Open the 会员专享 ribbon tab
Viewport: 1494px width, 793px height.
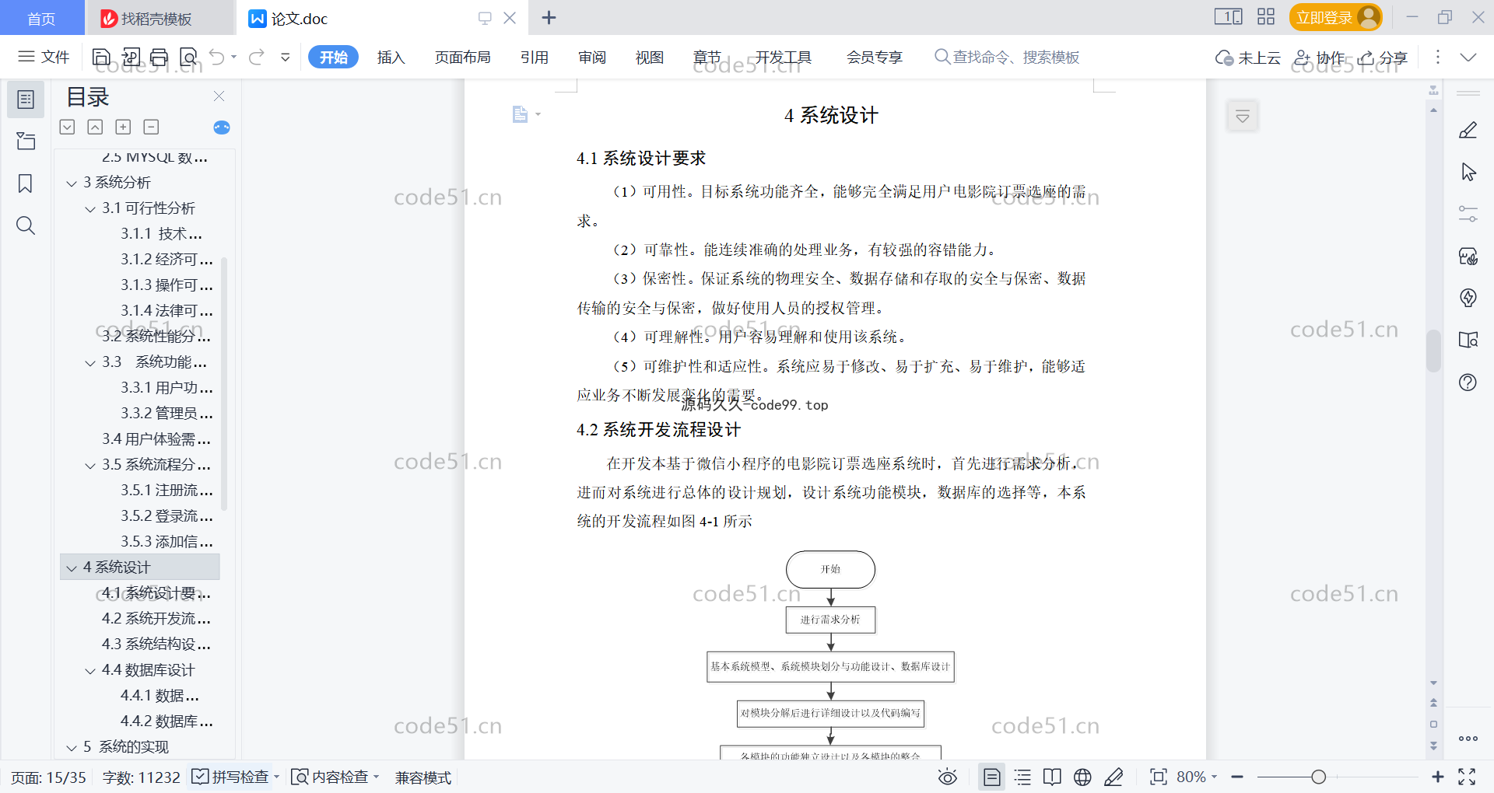click(874, 57)
